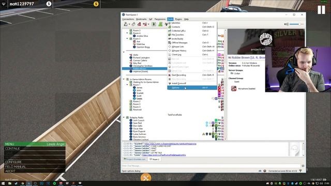Select Identities from Tools menu

coord(192,23)
